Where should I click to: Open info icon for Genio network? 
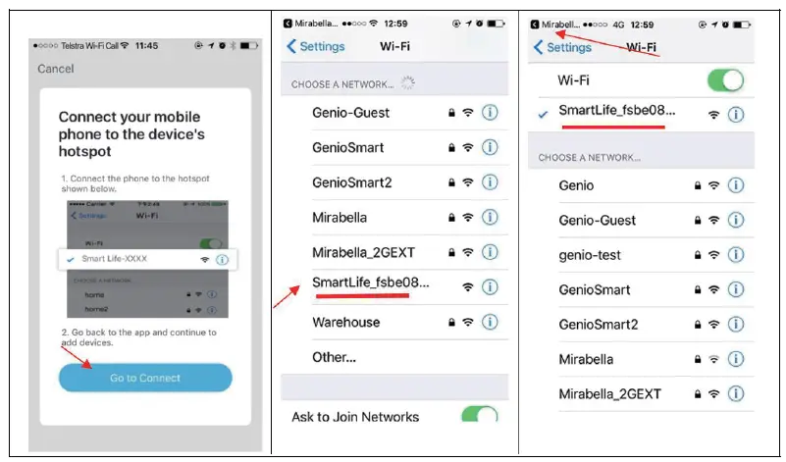[735, 185]
